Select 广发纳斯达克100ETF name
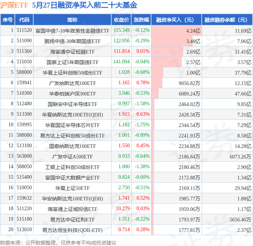Screen dimensions: 253x246 pos(72,83)
